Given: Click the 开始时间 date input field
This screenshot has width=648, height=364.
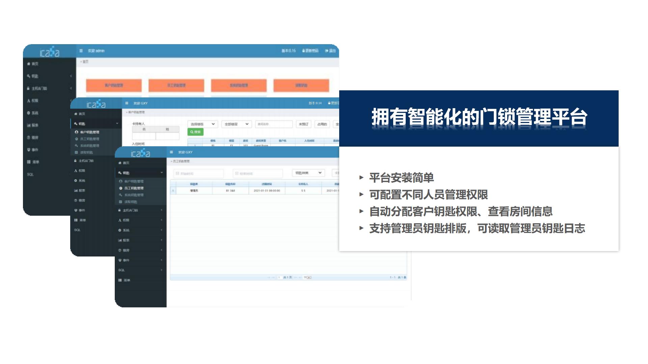Looking at the screenshot, I should (198, 174).
